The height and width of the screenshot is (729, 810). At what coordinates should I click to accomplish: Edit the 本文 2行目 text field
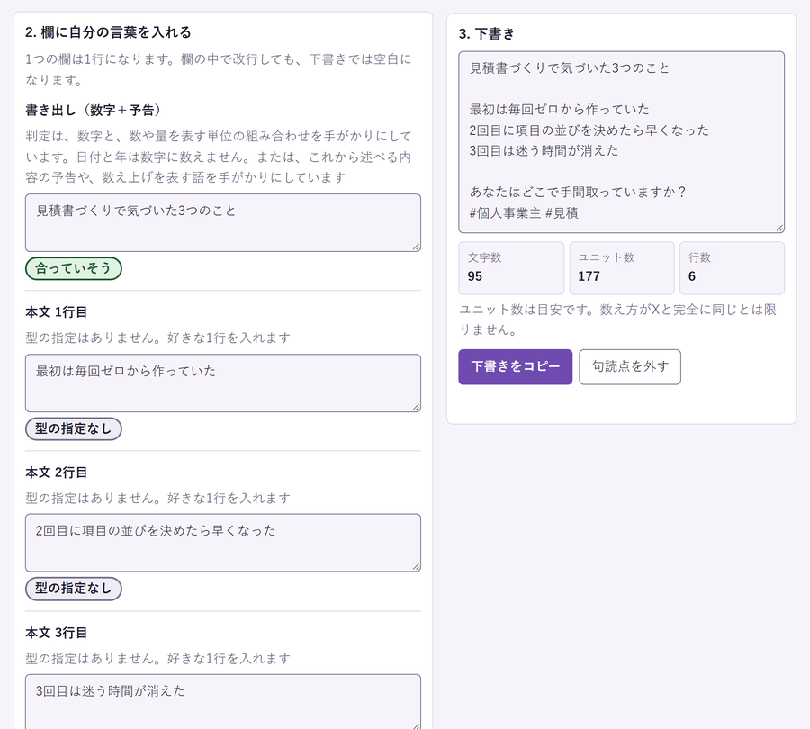(223, 543)
